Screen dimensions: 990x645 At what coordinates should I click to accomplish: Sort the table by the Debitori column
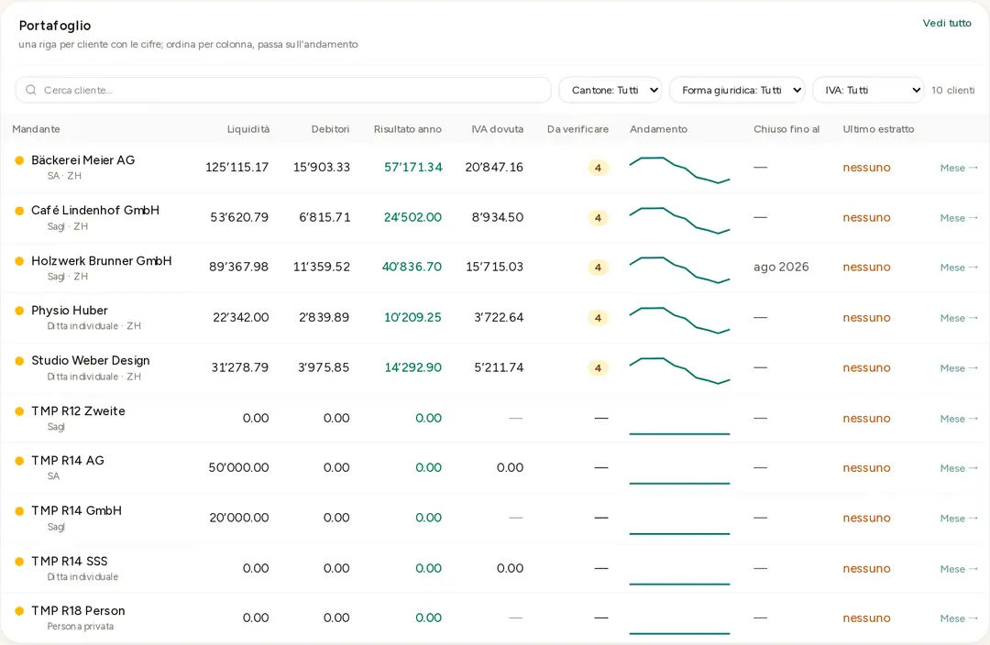coord(330,129)
